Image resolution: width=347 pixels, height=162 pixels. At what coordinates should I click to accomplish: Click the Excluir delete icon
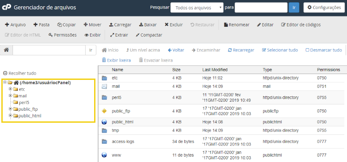[166, 25]
